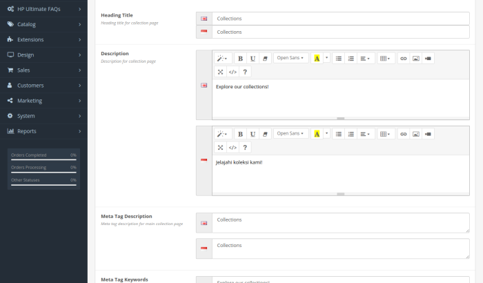Toggle Underline in English description editor
The image size is (483, 283).
click(253, 58)
